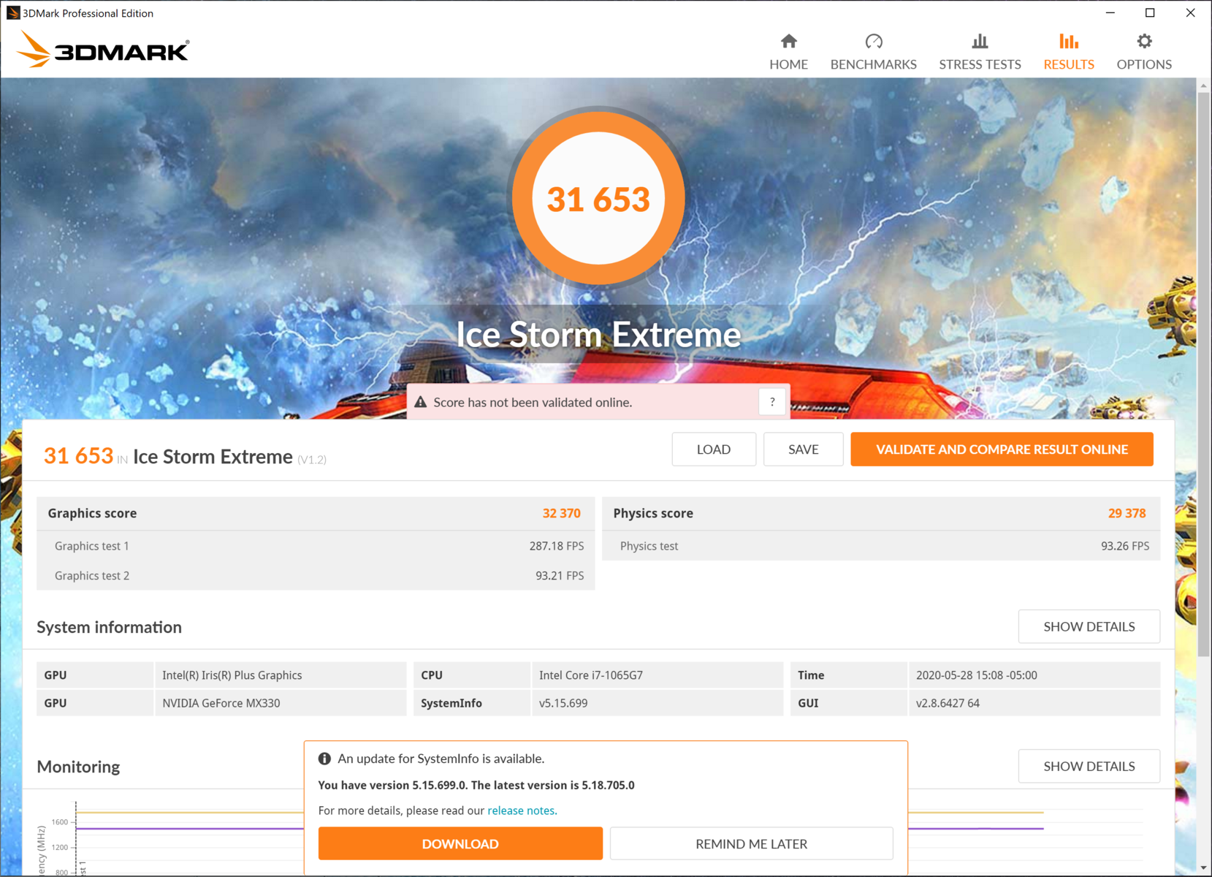
Task: Click the 287.18 FPS value
Action: [x=557, y=546]
